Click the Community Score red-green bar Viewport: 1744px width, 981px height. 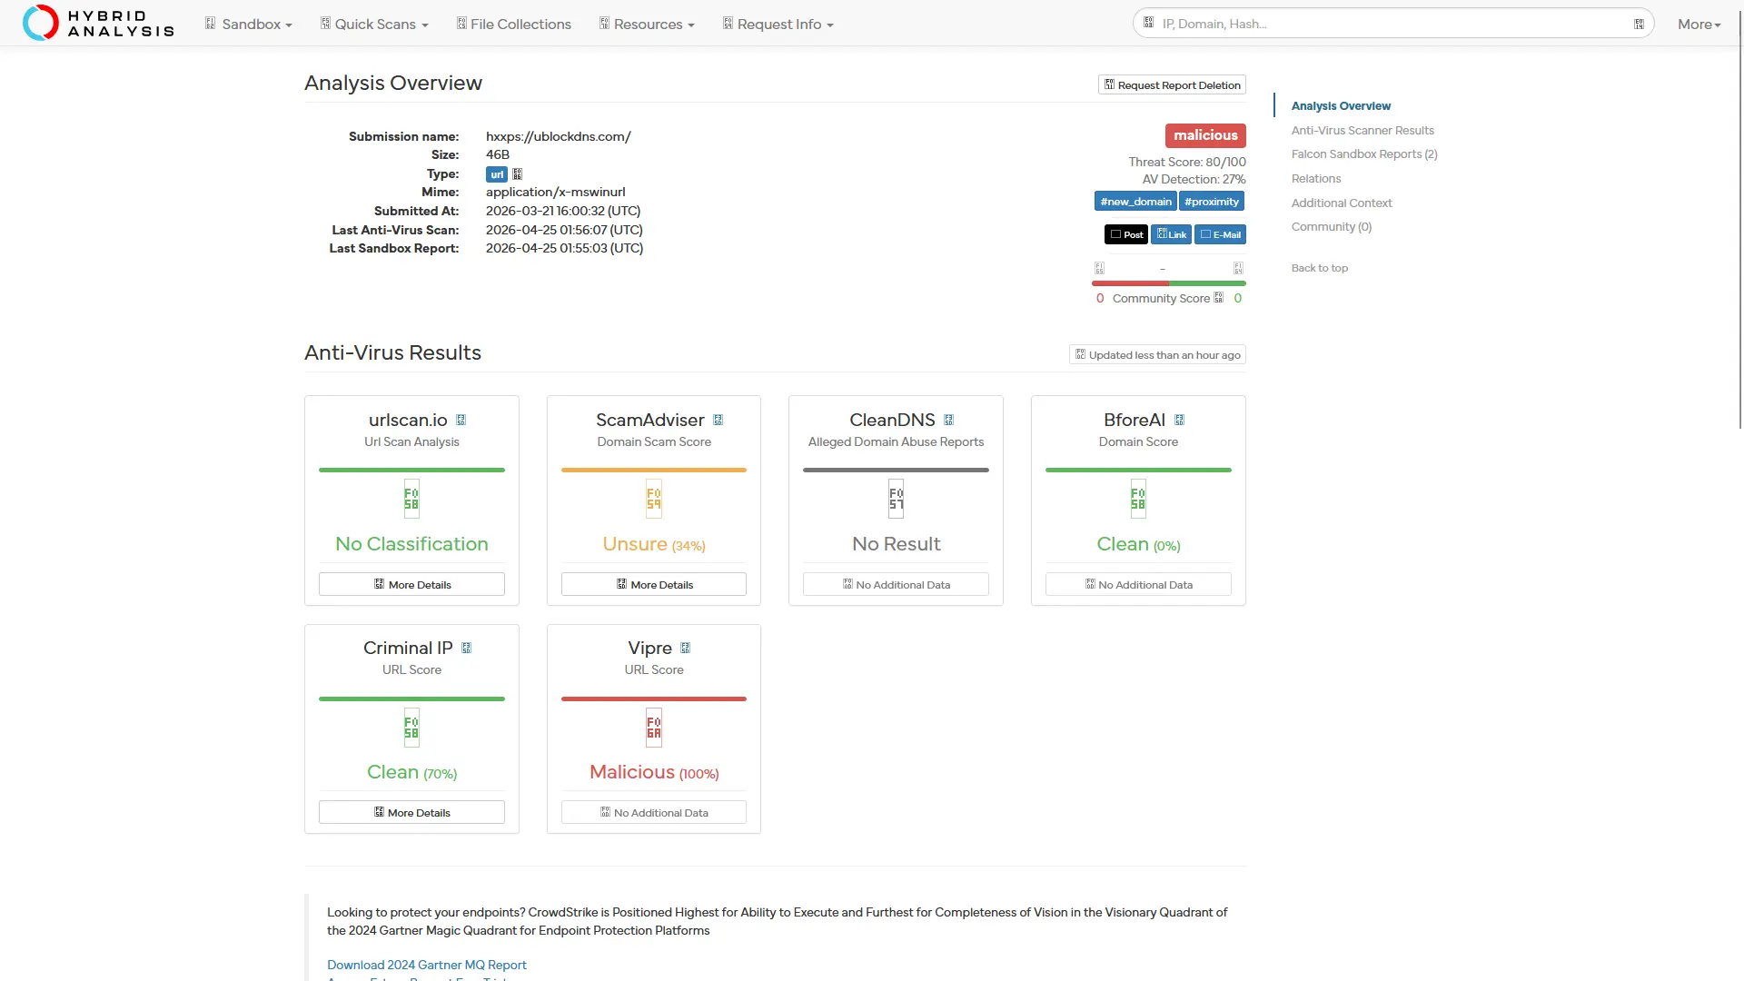(1168, 283)
